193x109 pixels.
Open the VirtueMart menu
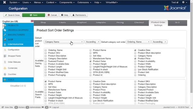click(x=112, y=2)
